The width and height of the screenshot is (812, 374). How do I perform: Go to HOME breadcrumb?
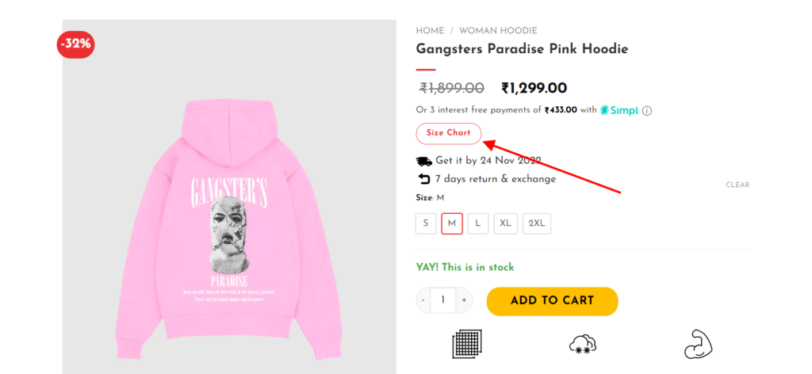(430, 31)
